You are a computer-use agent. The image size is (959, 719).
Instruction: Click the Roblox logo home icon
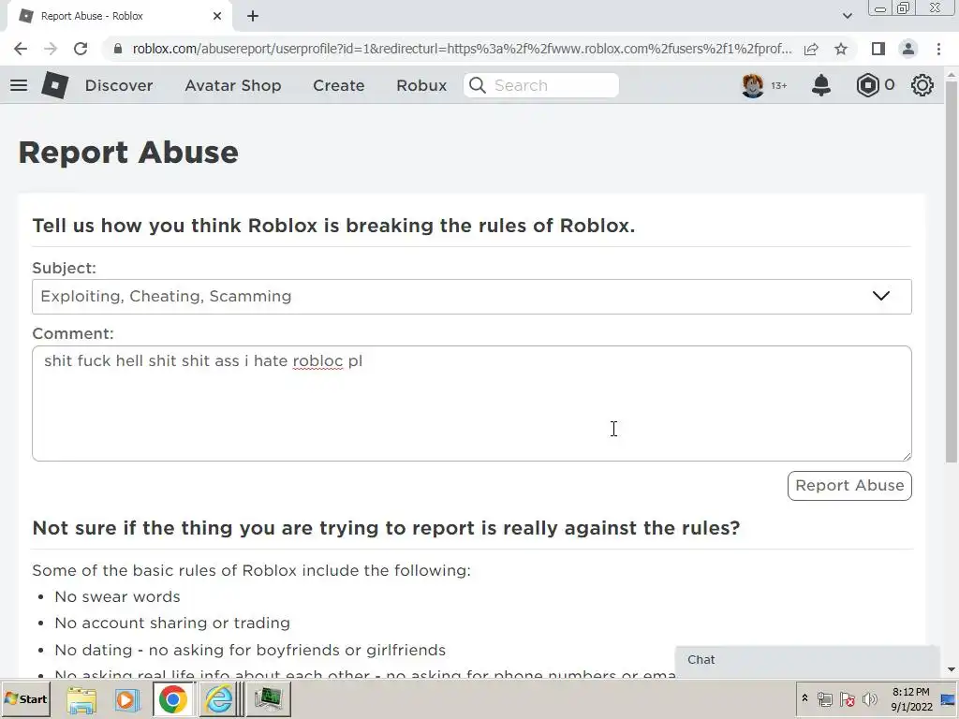pyautogui.click(x=54, y=85)
